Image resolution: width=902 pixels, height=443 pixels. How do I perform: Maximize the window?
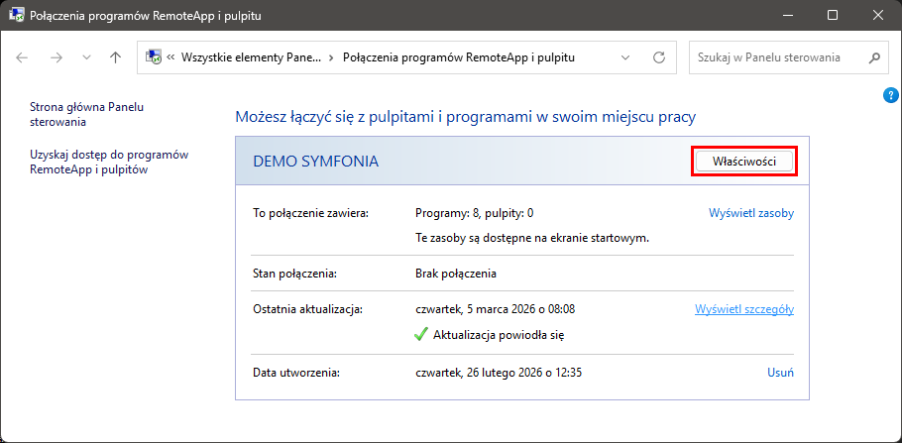pyautogui.click(x=833, y=16)
